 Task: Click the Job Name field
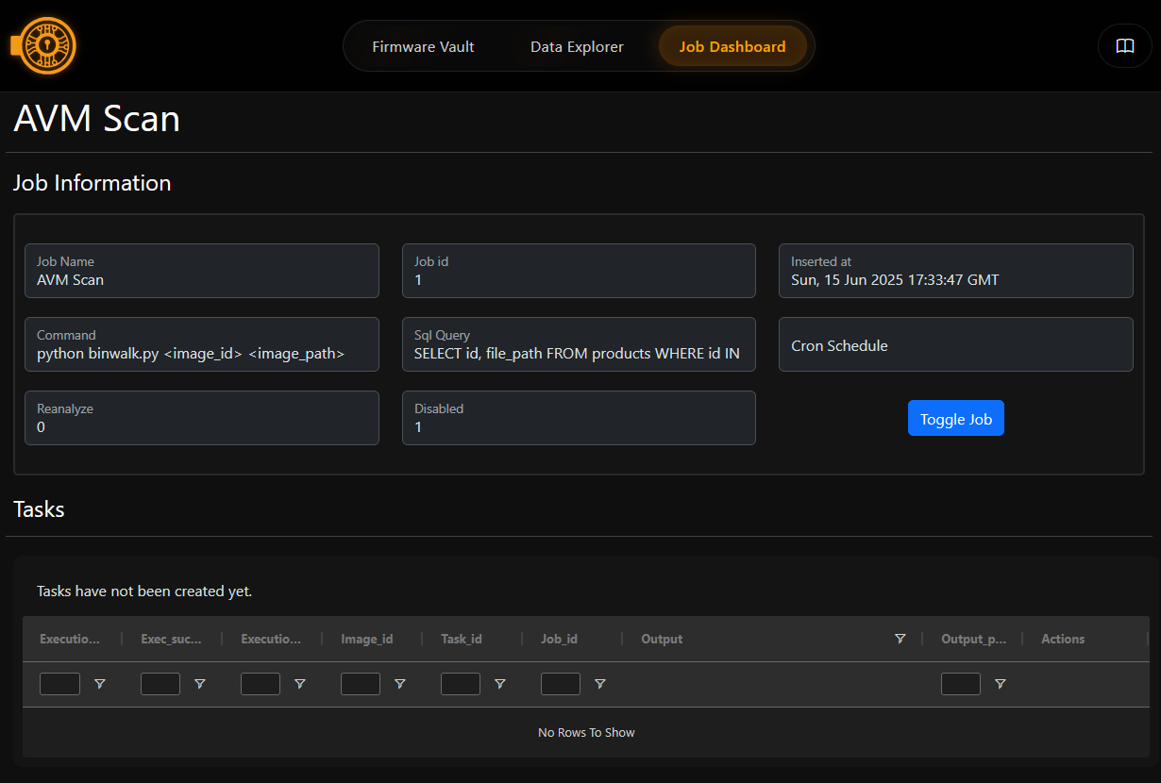tap(202, 271)
